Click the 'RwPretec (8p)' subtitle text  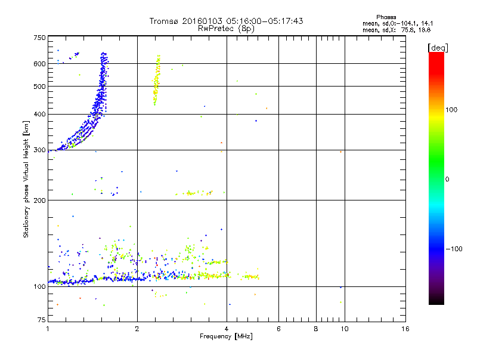226,29
